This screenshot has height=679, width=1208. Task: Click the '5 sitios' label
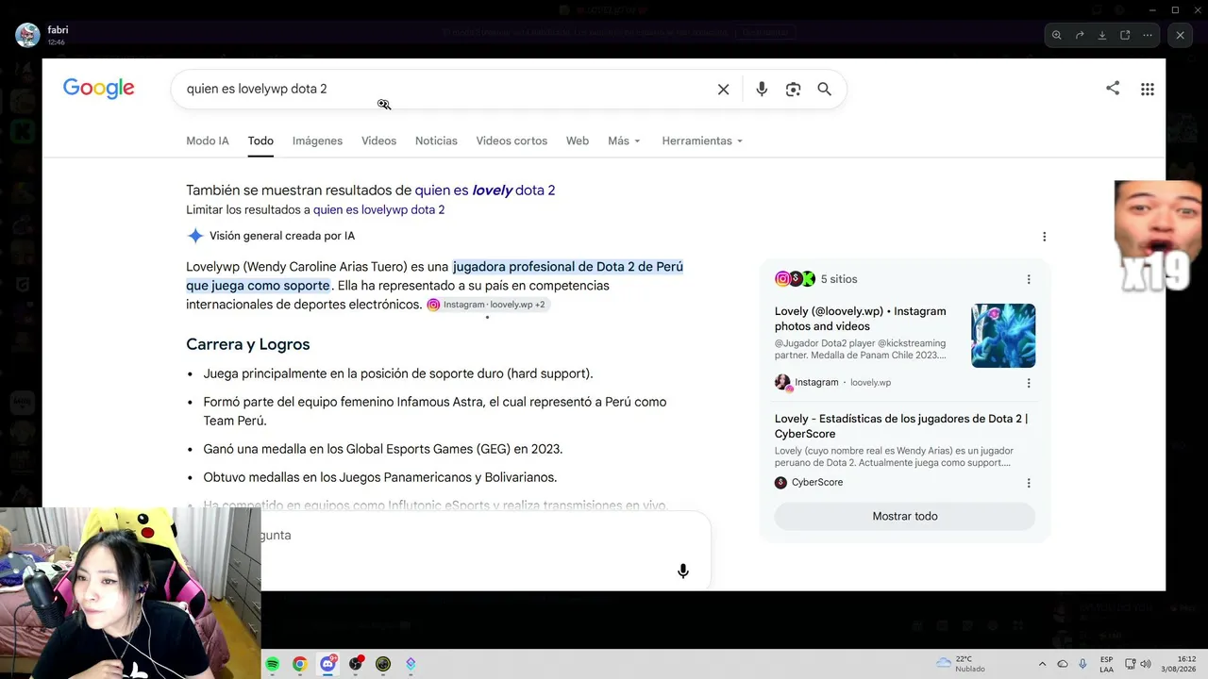click(x=839, y=279)
